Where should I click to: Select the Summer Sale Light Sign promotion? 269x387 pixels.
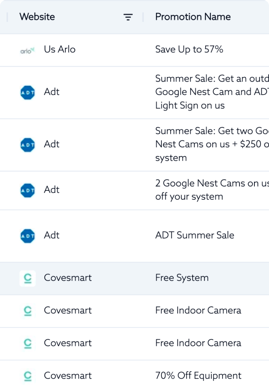(x=212, y=92)
